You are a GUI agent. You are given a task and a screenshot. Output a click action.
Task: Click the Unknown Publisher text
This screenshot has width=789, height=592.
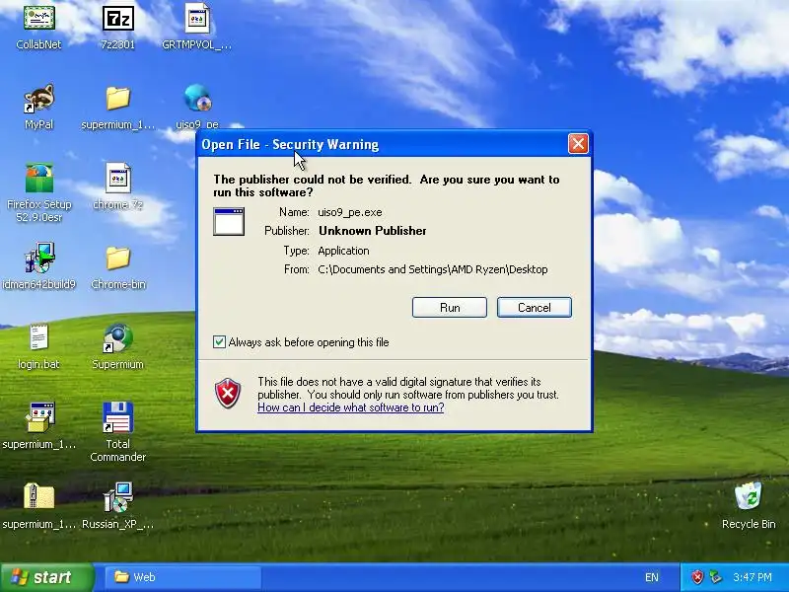[373, 231]
